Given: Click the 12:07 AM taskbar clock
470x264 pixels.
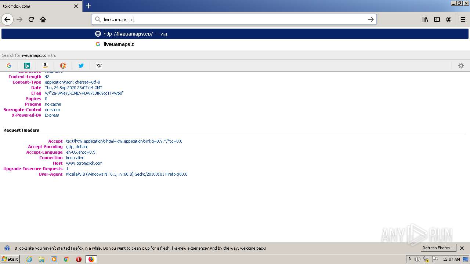Looking at the screenshot, I should [x=451, y=259].
